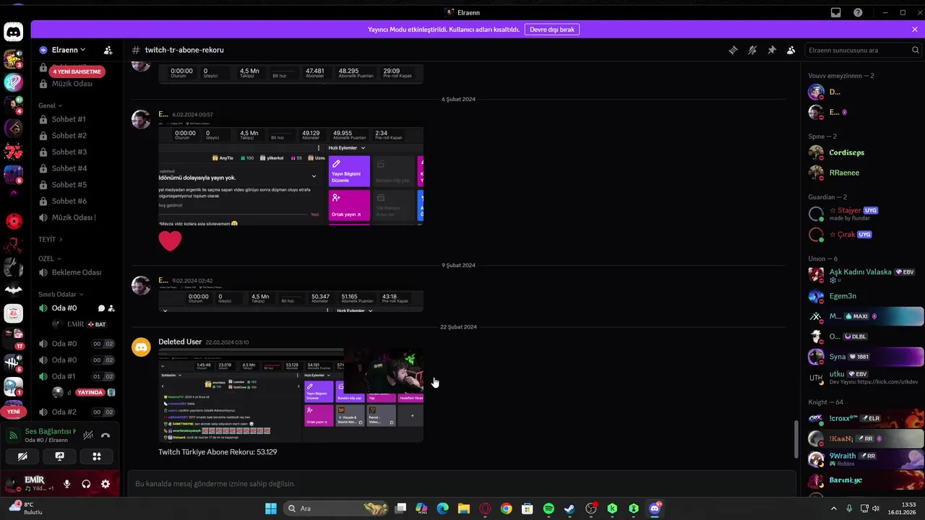The height and width of the screenshot is (520, 925).
Task: Expand the TEYİT category
Action: (x=50, y=239)
